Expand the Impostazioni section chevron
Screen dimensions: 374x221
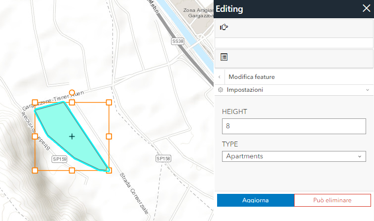click(x=368, y=90)
